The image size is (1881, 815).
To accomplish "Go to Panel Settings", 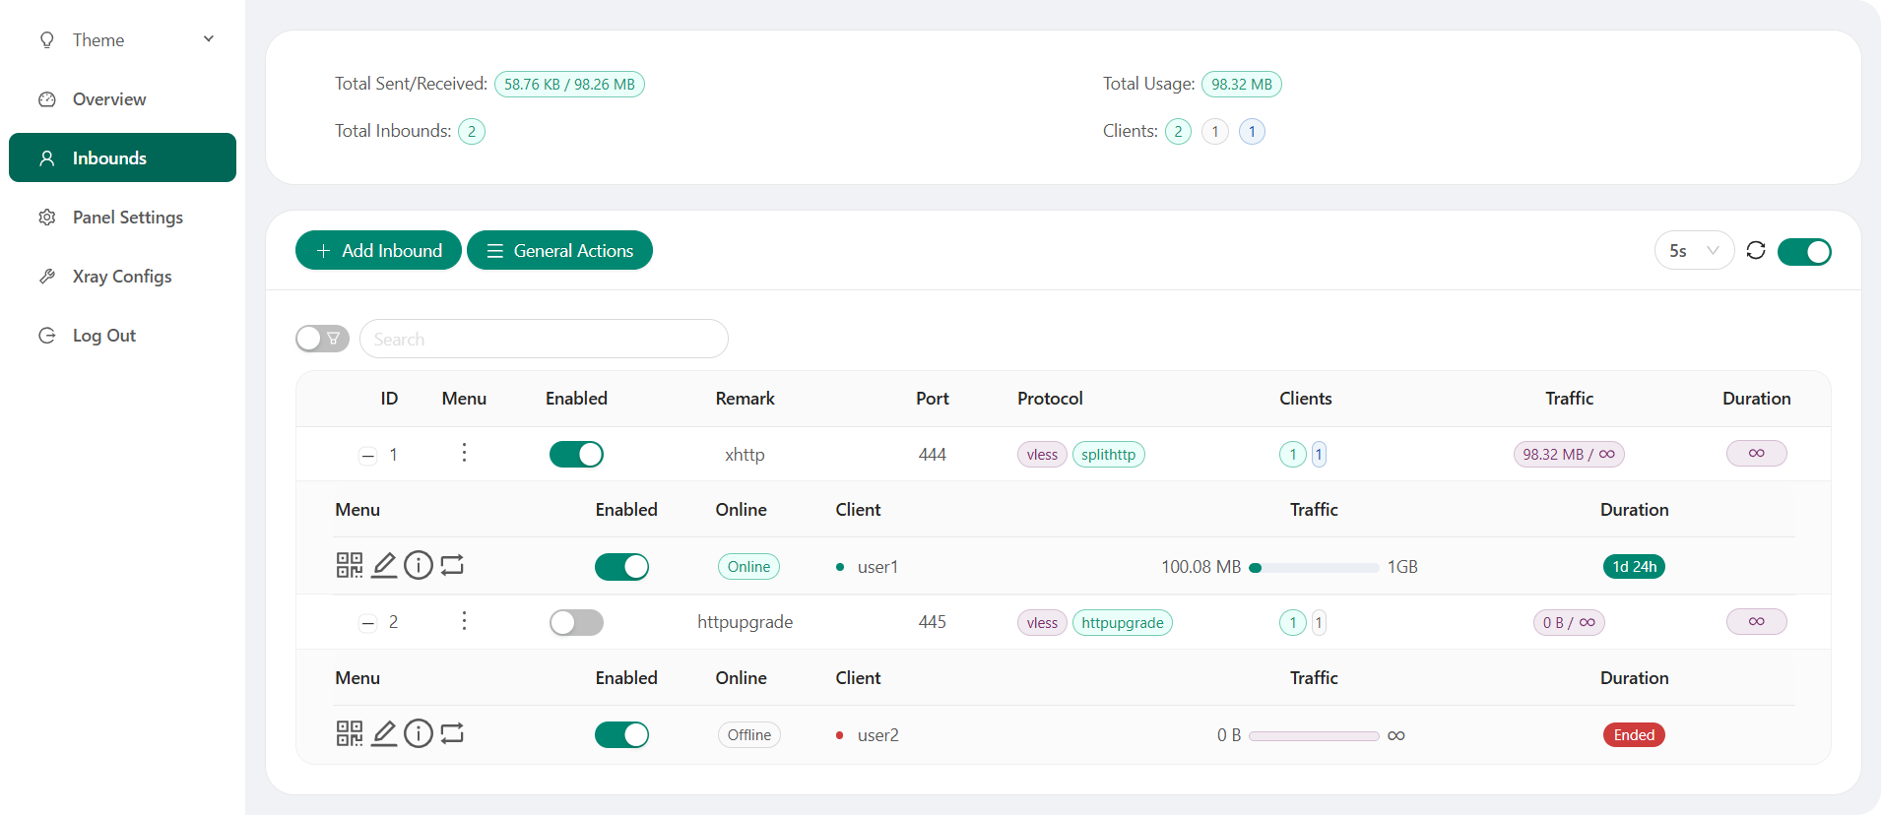I will (127, 218).
